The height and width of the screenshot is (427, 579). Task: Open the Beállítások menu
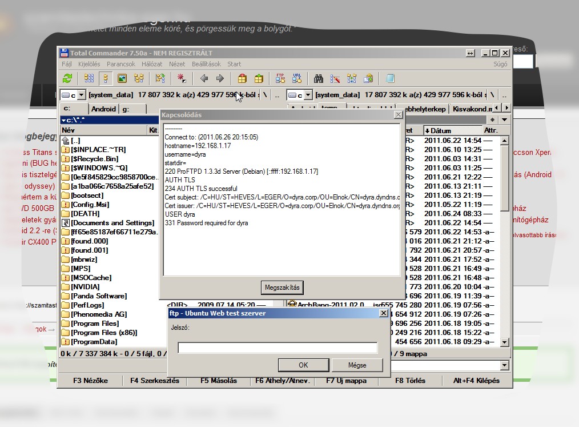(x=206, y=64)
